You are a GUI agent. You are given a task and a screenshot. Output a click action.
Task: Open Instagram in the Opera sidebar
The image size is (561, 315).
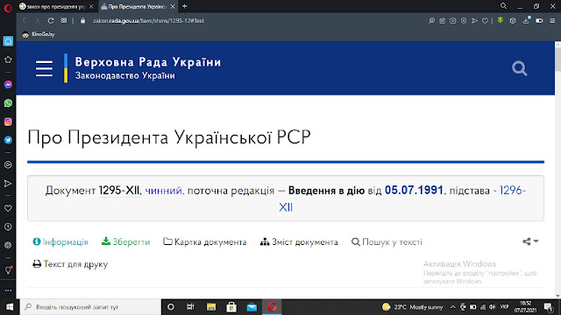pos(8,122)
